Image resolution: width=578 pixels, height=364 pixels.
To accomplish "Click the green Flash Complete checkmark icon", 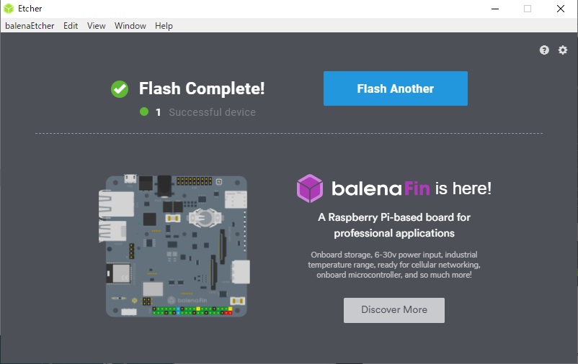I will (120, 89).
